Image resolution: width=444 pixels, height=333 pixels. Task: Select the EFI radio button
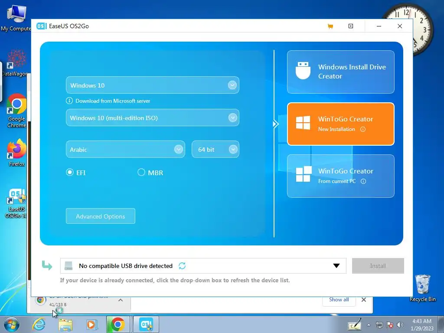coord(70,172)
